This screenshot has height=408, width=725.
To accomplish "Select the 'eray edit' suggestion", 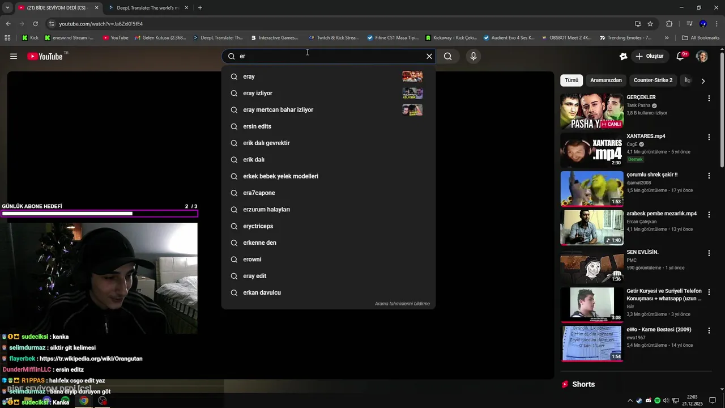I will pyautogui.click(x=329, y=276).
